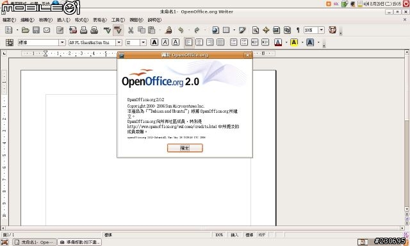Expand the paragraph style dropdown

[62, 42]
